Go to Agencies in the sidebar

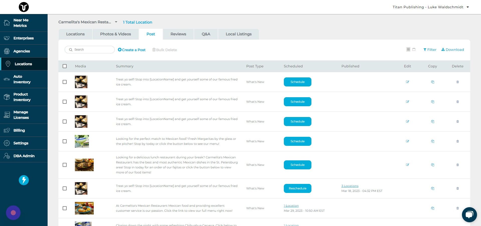(x=24, y=51)
